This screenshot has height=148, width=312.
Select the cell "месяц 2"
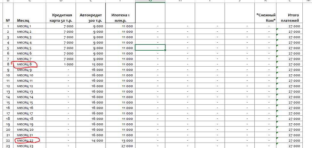click(29, 31)
